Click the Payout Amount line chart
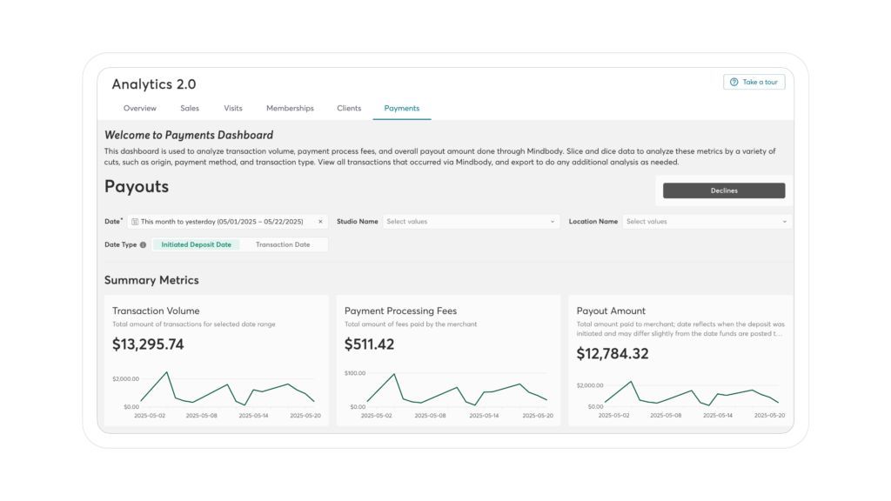 click(691, 393)
